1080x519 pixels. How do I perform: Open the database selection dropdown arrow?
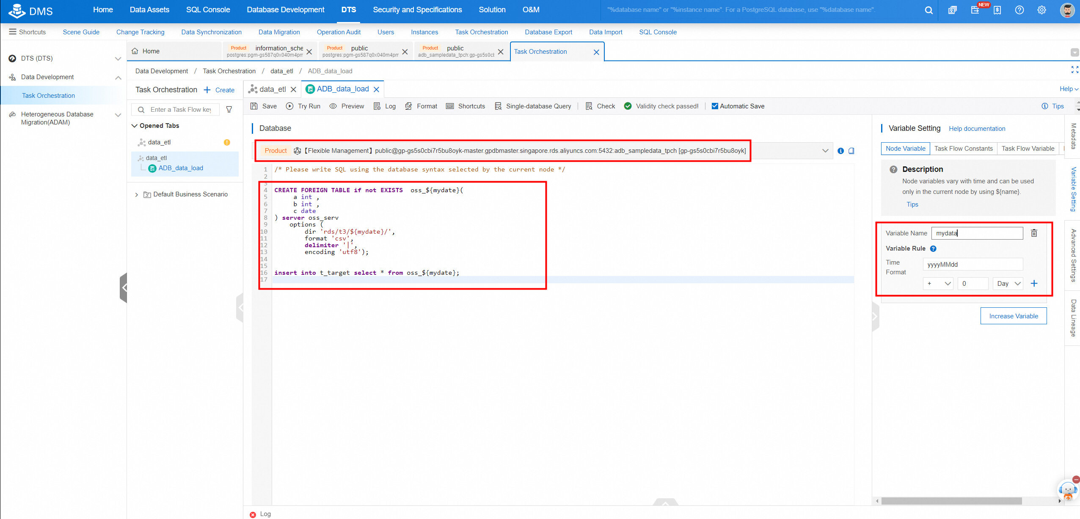[825, 151]
